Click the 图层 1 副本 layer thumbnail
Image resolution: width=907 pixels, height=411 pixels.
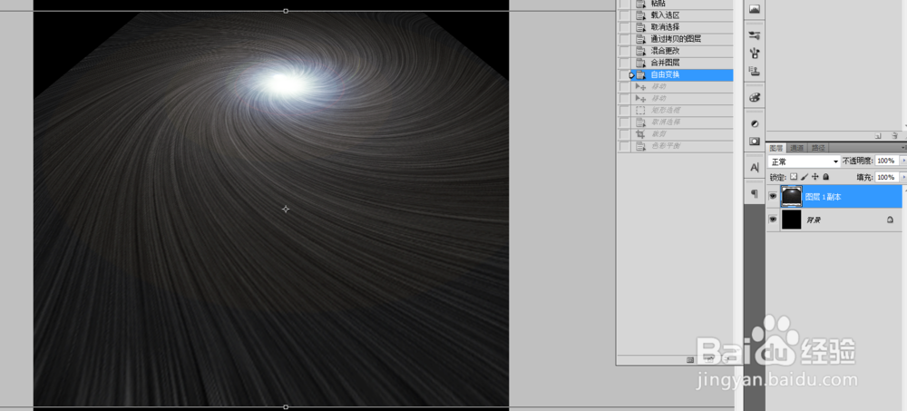click(x=791, y=196)
